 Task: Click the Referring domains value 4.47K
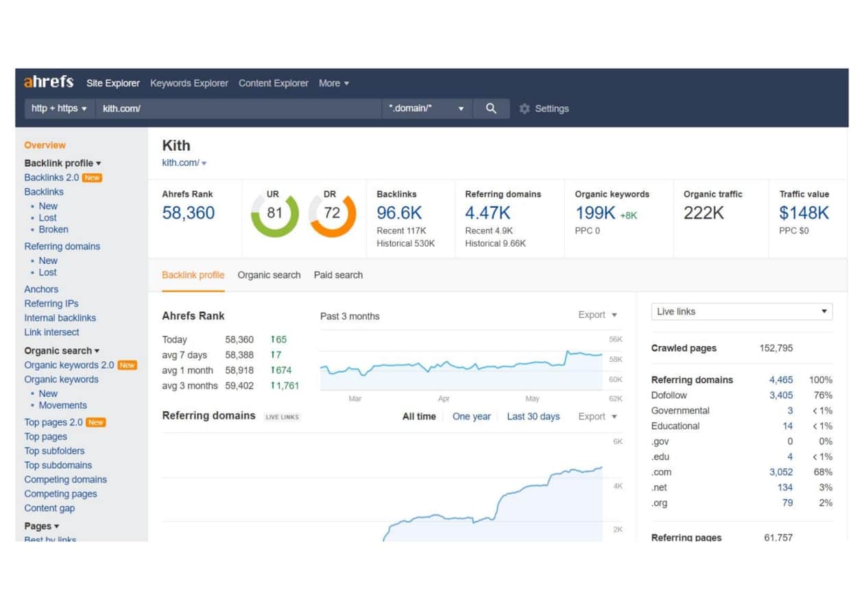(488, 213)
